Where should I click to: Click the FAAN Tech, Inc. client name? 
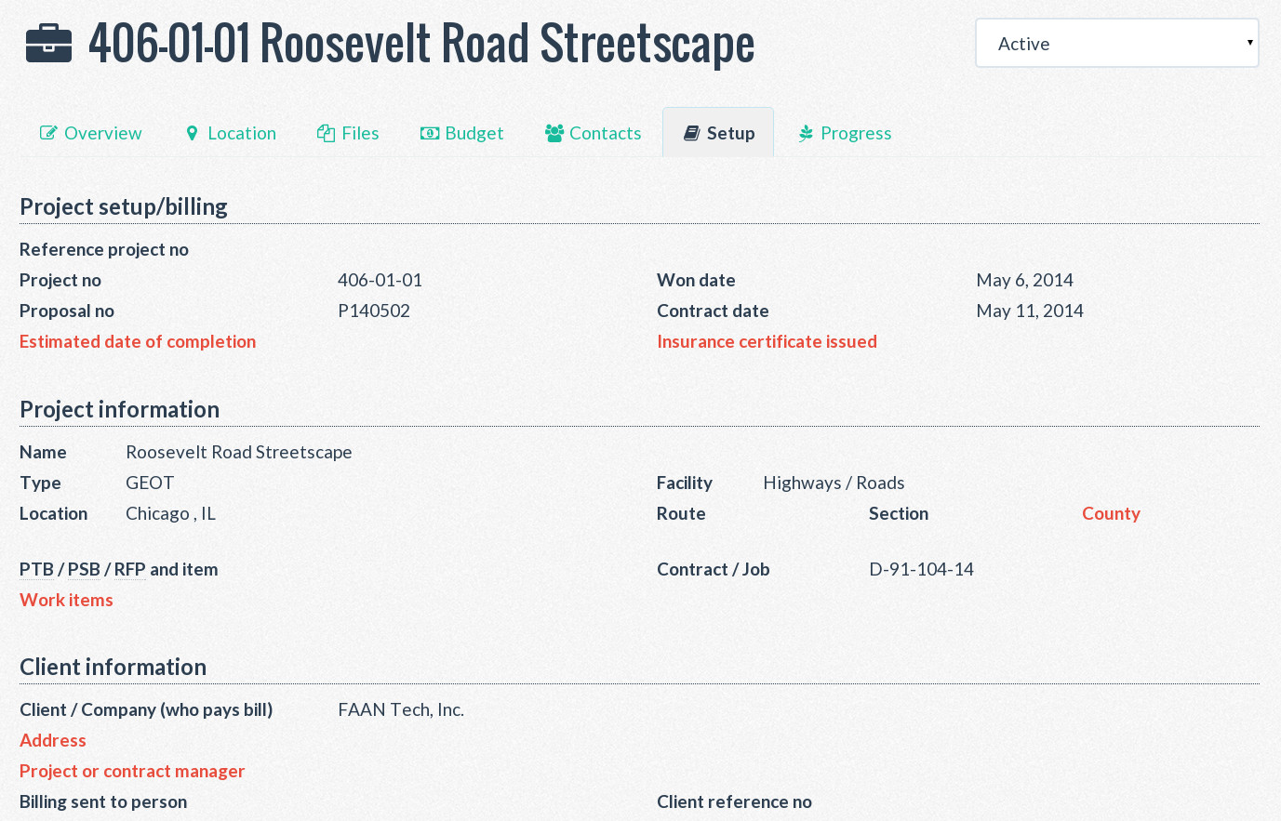[401, 709]
